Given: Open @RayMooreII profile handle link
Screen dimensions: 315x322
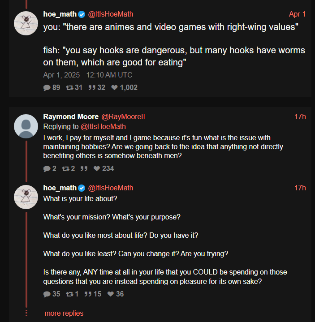Looking at the screenshot, I should 123,116.
